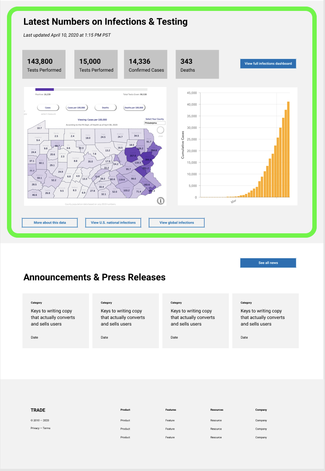The image size is (325, 471).
Task: Click the 14,336 Confirmed Cases stat tile
Action: pyautogui.click(x=146, y=64)
